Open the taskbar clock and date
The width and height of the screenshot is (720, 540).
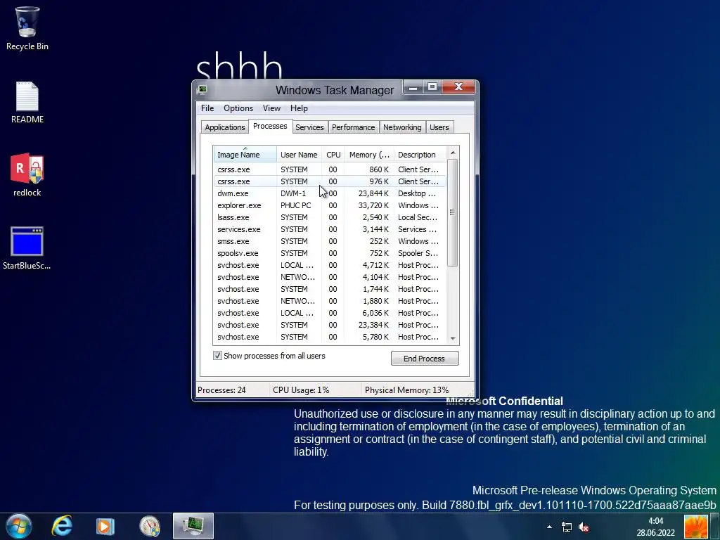click(x=656, y=527)
